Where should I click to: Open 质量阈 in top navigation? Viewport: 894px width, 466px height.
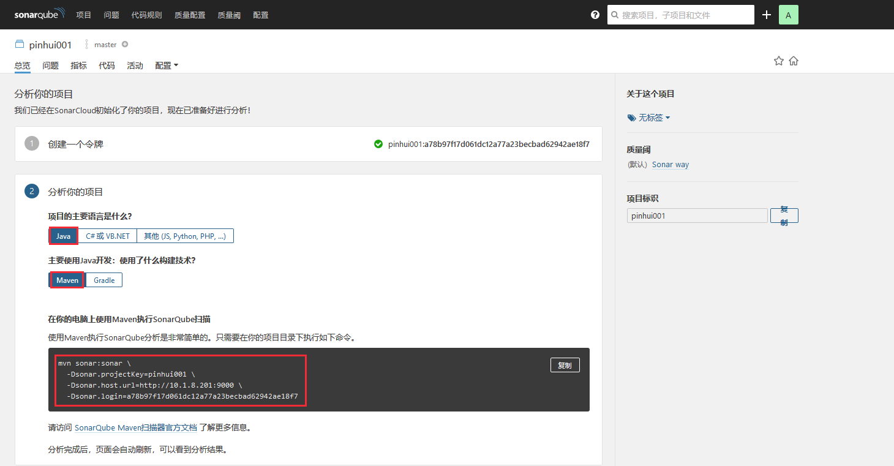click(x=229, y=15)
